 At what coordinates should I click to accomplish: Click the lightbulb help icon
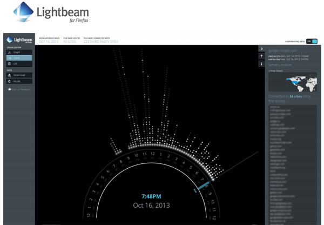pyautogui.click(x=261, y=56)
